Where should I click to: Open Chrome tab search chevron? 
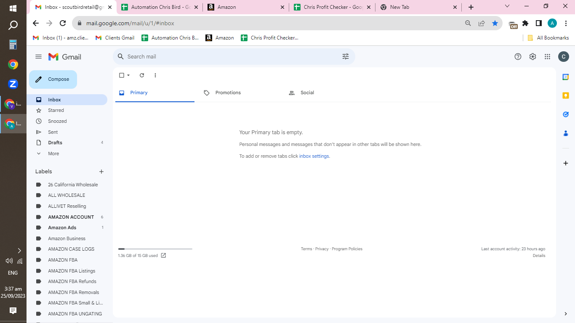(x=507, y=6)
